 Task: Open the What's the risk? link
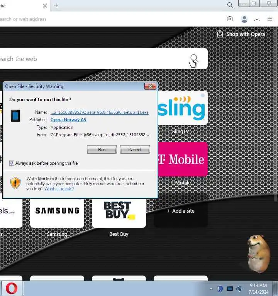tap(59, 189)
